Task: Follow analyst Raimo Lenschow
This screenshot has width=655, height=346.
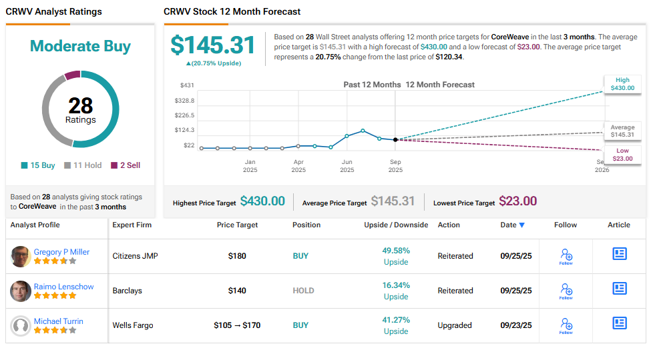Action: click(x=566, y=291)
